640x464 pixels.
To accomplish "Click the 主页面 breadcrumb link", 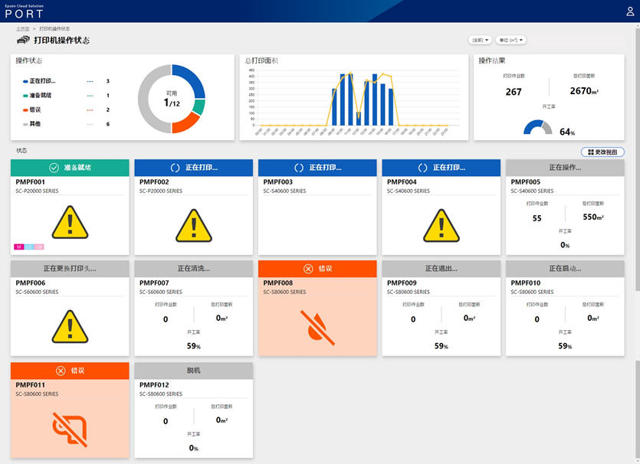I will click(x=22, y=28).
